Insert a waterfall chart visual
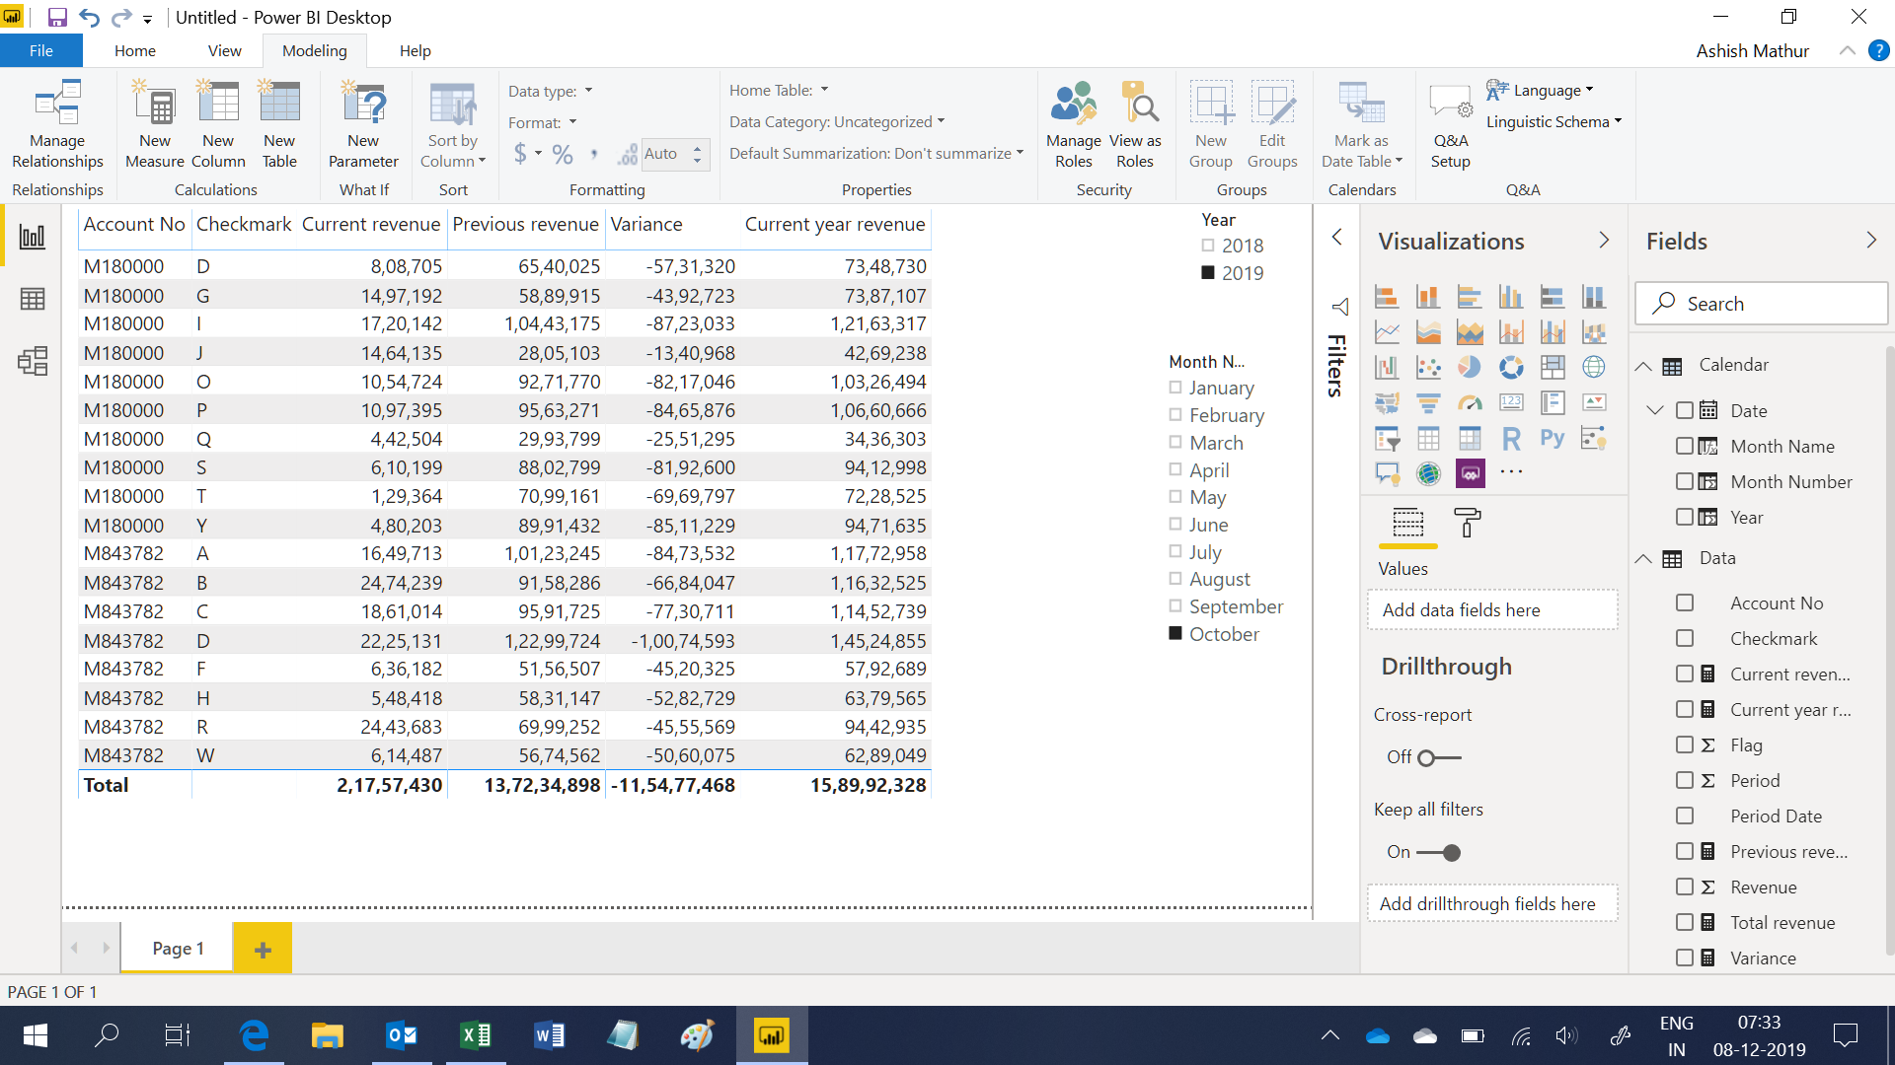Viewport: 1895px width, 1065px height. coord(1387,368)
